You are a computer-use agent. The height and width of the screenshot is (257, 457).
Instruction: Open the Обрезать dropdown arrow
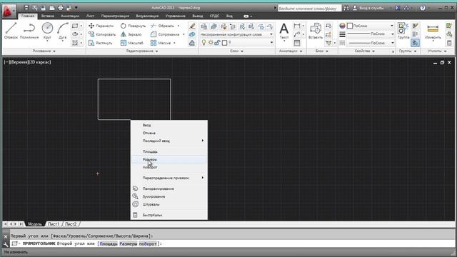pos(179,26)
